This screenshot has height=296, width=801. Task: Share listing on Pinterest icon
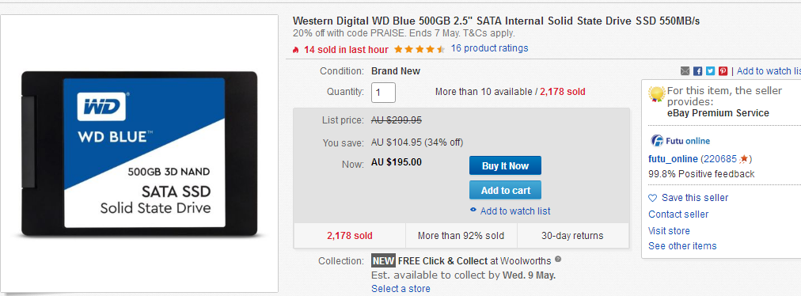point(723,71)
